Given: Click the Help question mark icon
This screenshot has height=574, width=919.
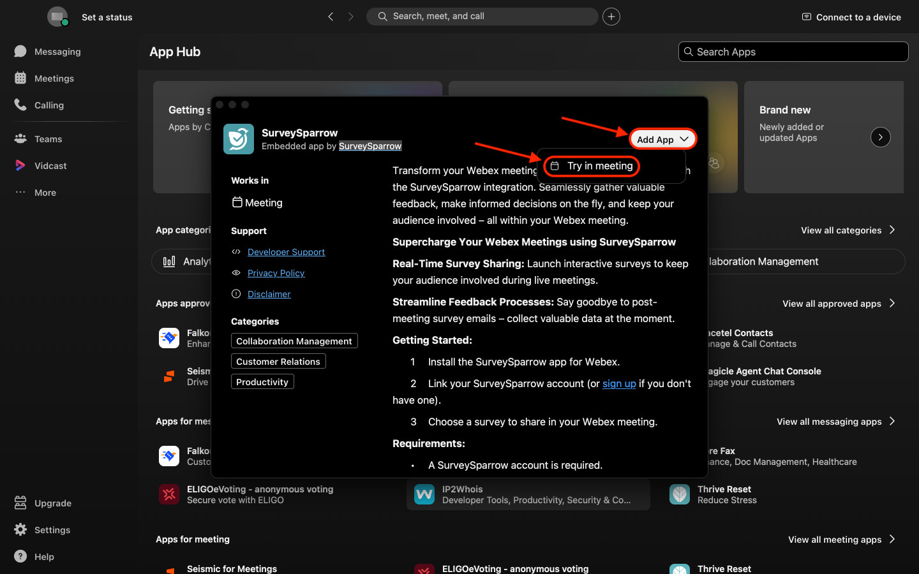Looking at the screenshot, I should (x=20, y=557).
